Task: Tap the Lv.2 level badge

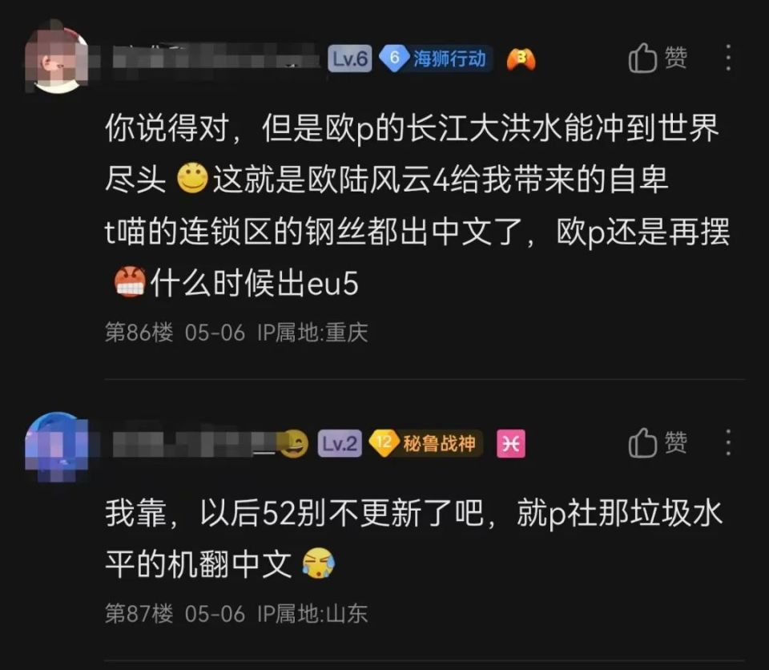Action: [340, 444]
